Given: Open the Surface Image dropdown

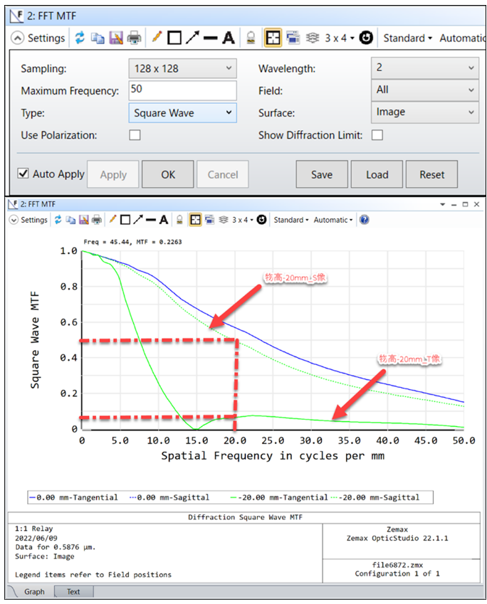Looking at the screenshot, I should coord(425,112).
